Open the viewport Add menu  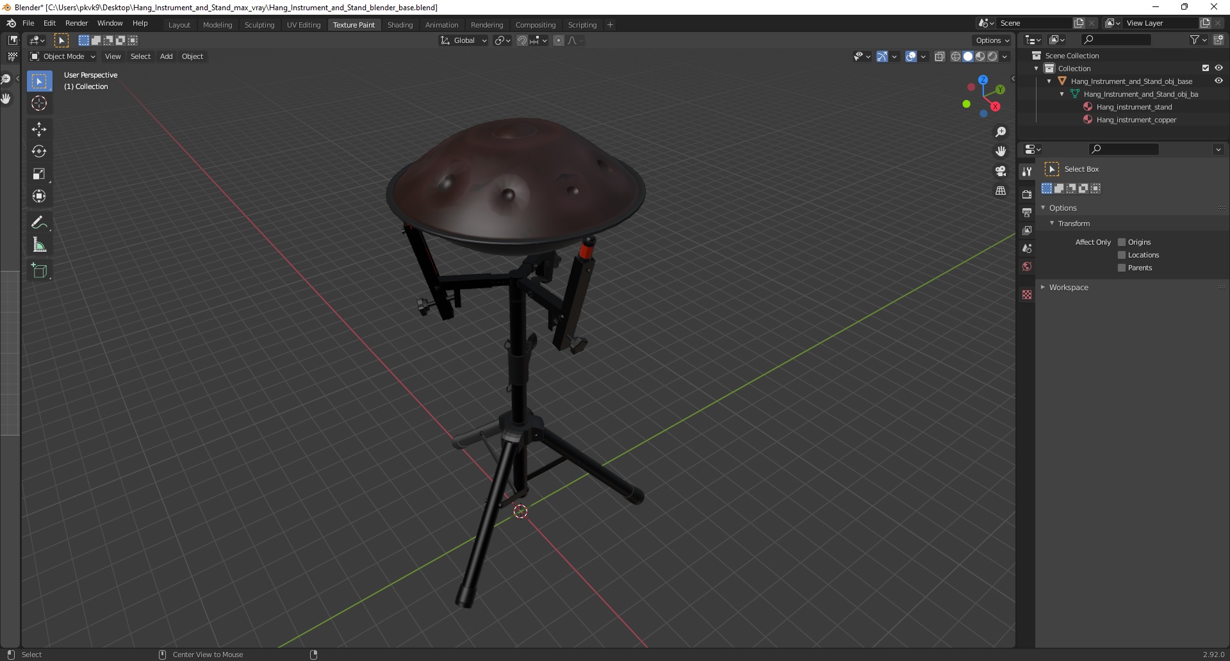click(x=166, y=56)
